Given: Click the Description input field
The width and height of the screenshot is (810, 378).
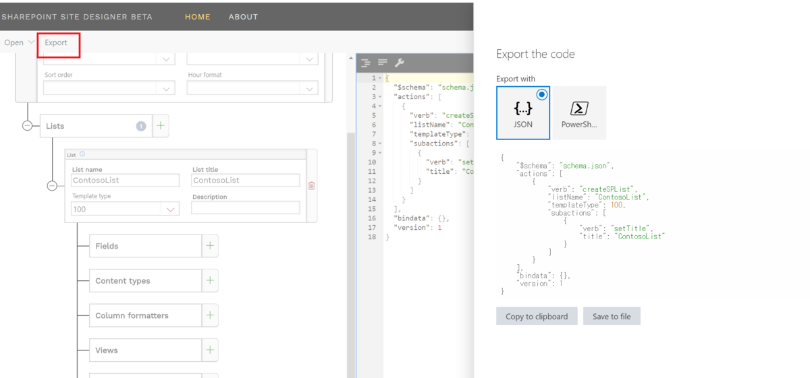Looking at the screenshot, I should point(245,208).
